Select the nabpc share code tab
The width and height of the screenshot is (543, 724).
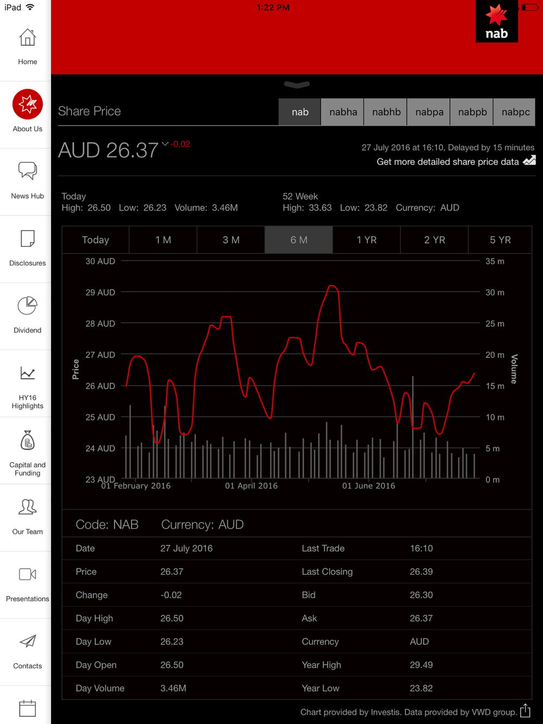pyautogui.click(x=515, y=112)
